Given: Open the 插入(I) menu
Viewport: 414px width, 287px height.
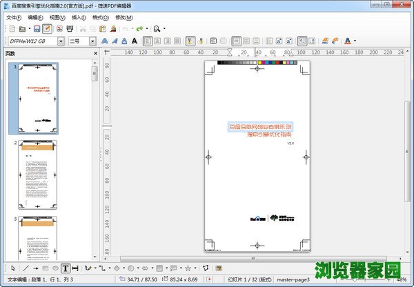Looking at the screenshot, I should (79, 17).
